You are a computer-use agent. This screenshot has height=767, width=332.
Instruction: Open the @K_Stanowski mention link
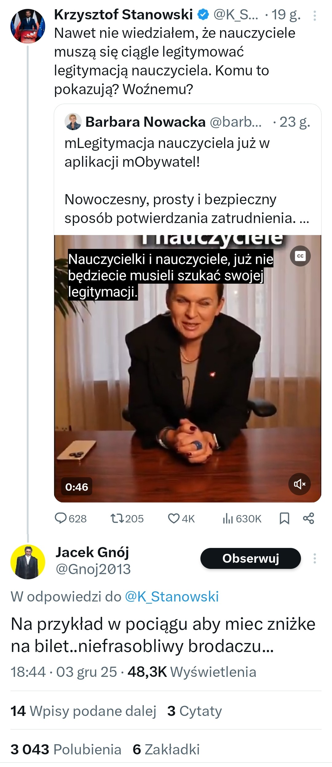coord(172,597)
